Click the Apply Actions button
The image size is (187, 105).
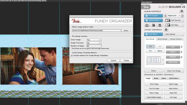pyautogui.click(x=173, y=88)
